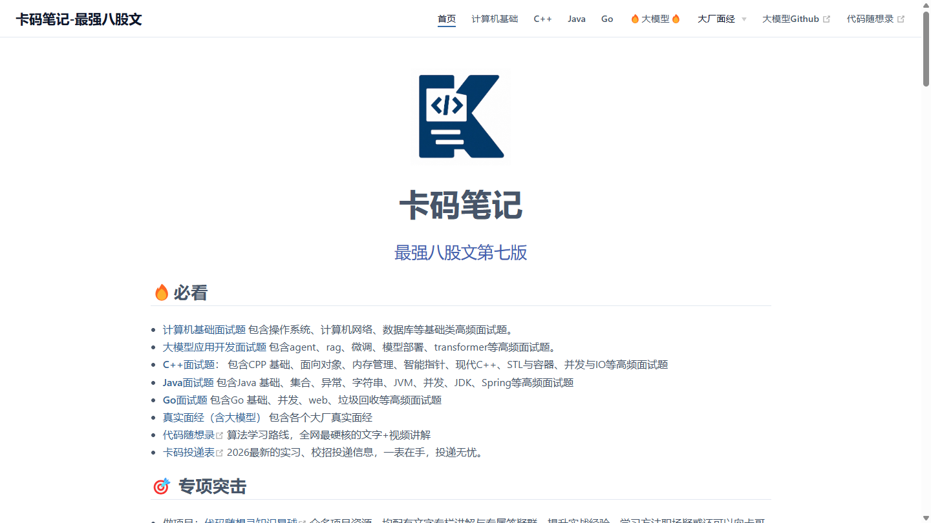Open the 大模型Github external link
931x523 pixels.
point(796,19)
